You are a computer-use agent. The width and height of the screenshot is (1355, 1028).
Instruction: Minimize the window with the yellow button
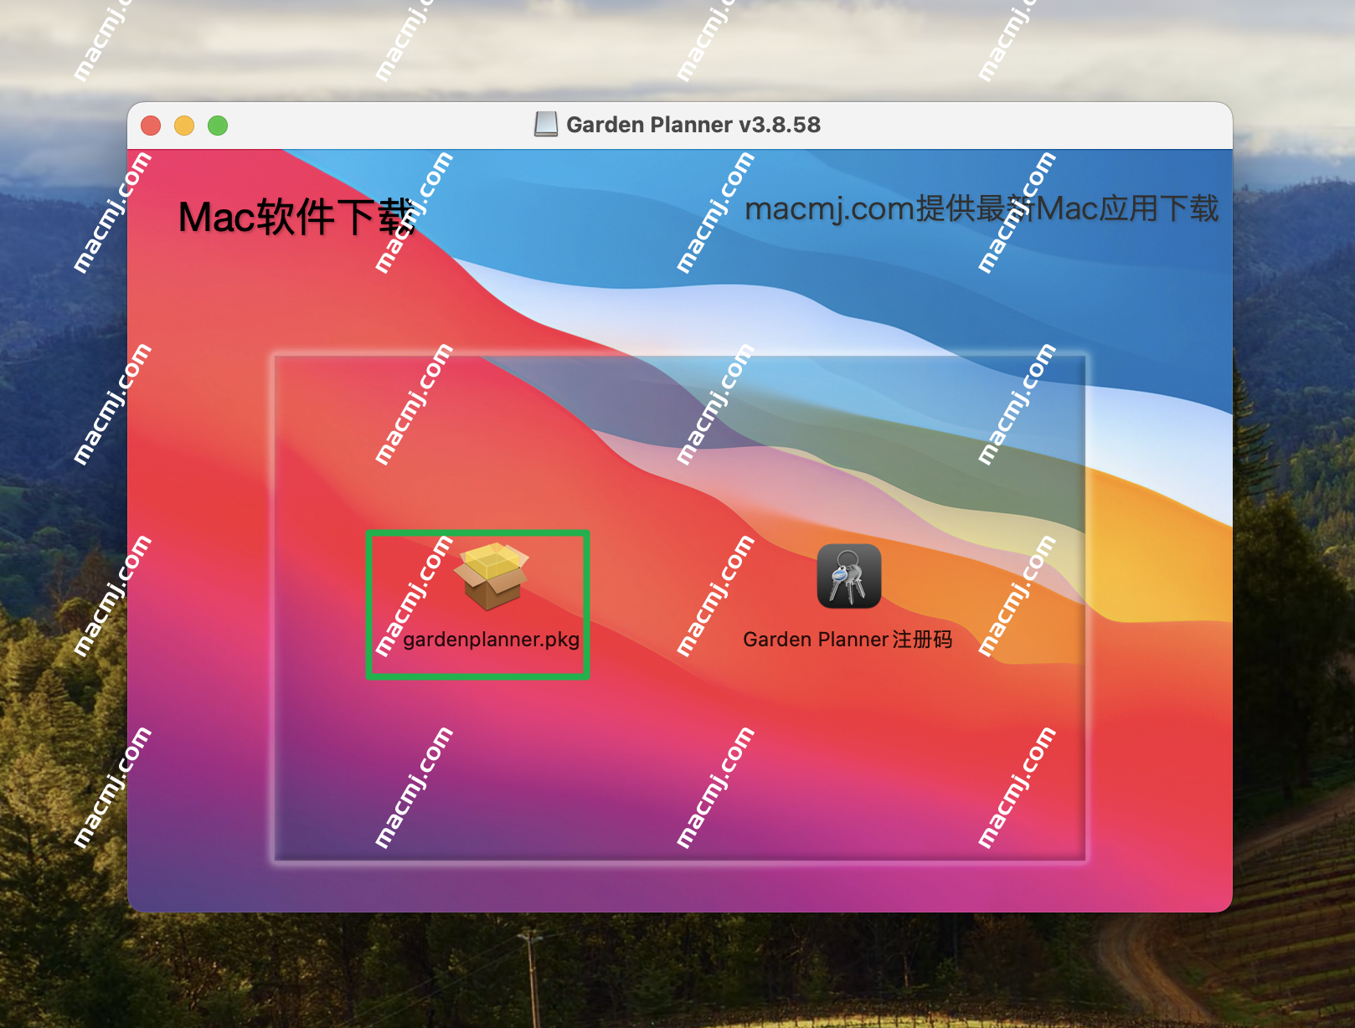click(184, 126)
